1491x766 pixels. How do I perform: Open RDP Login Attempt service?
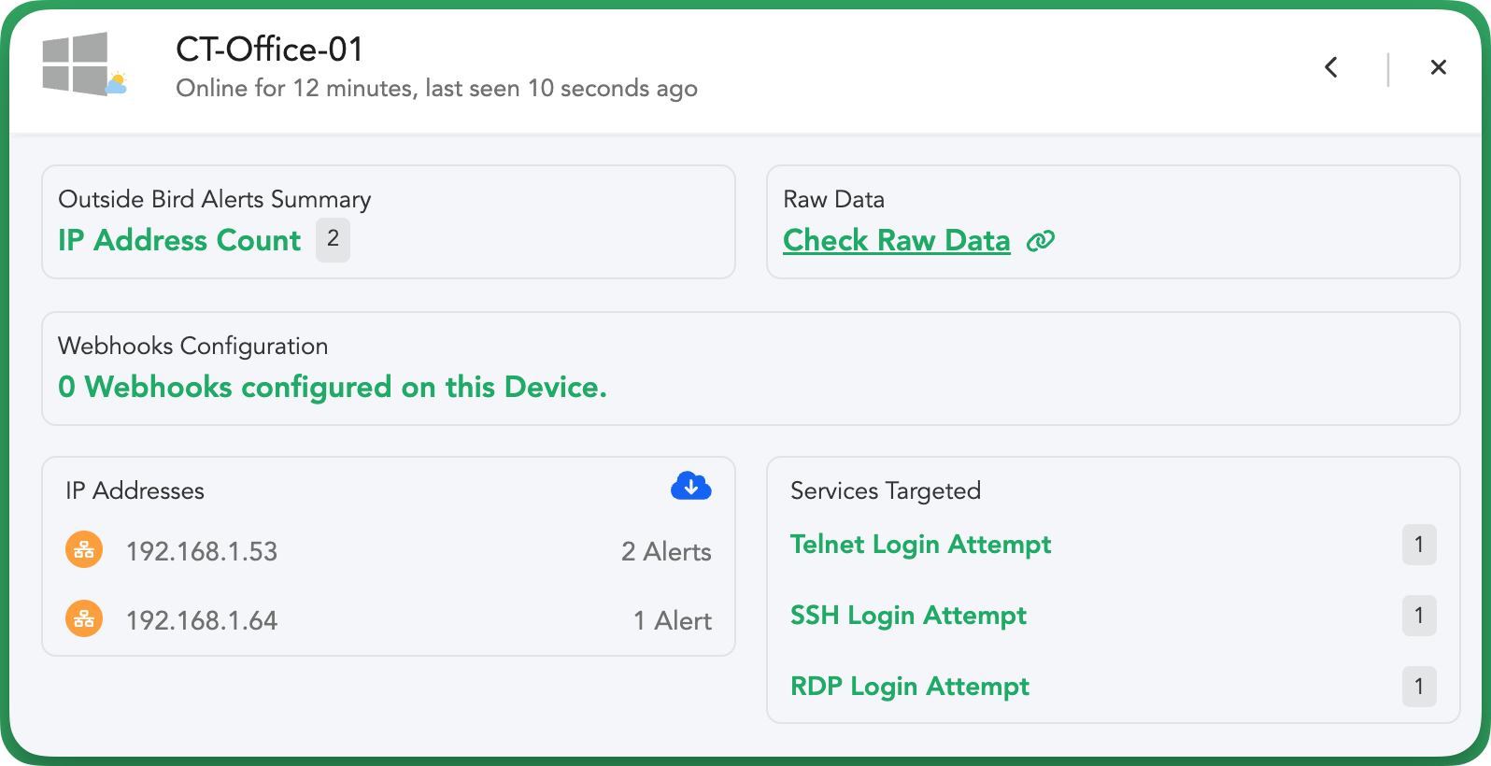click(910, 687)
